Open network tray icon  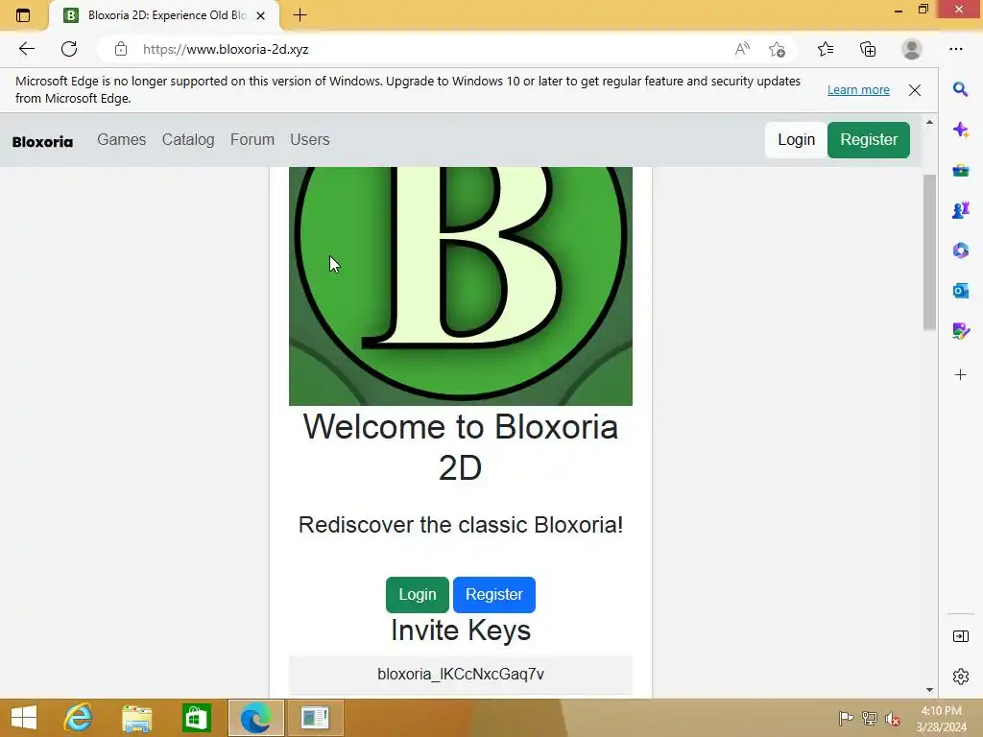[870, 719]
